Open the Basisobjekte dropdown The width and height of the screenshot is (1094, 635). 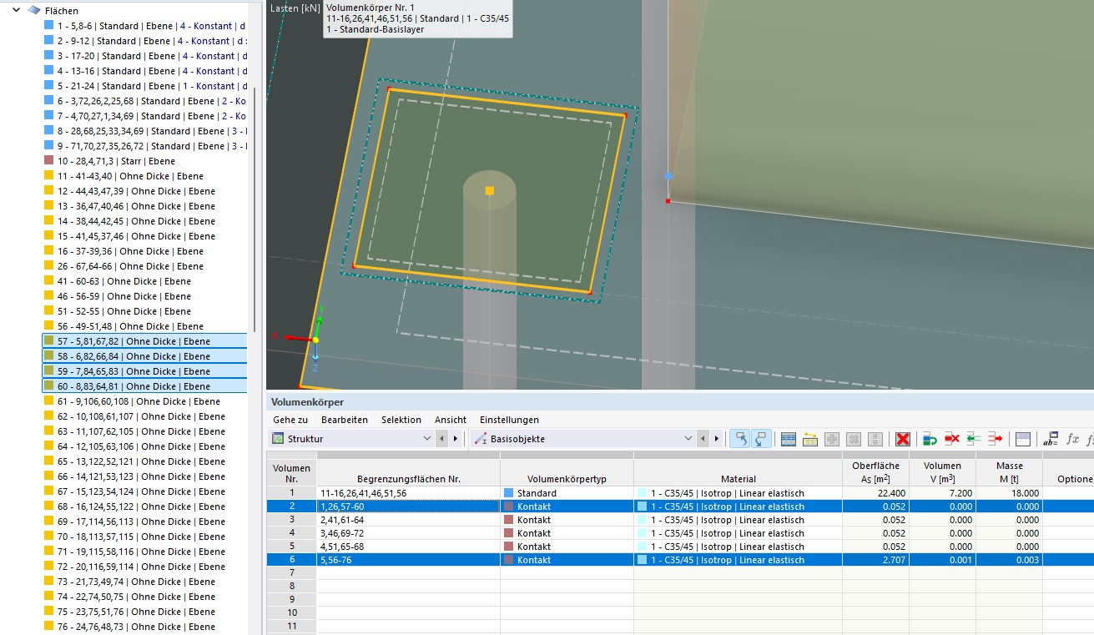point(688,439)
